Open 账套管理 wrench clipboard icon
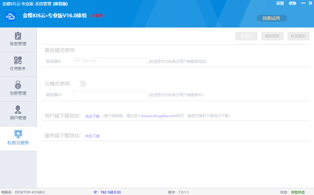The height and width of the screenshot is (195, 314). pos(18,36)
